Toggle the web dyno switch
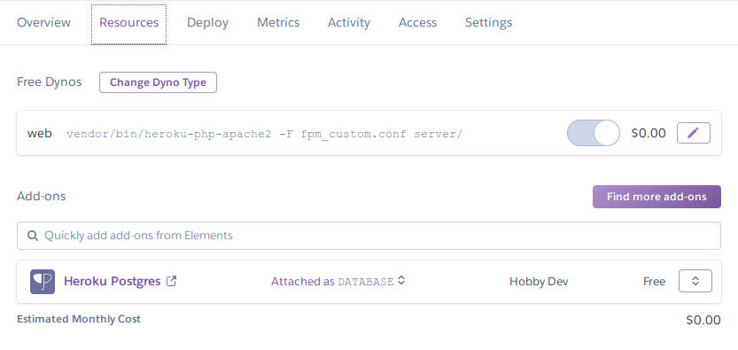 pos(594,133)
